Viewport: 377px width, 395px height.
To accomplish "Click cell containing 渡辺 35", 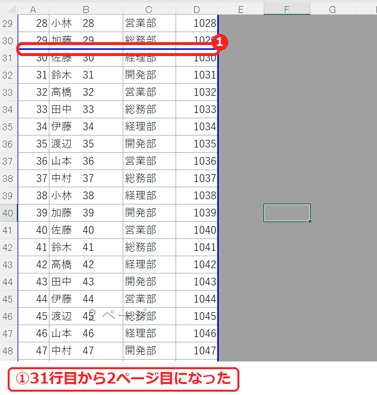I will click(86, 144).
